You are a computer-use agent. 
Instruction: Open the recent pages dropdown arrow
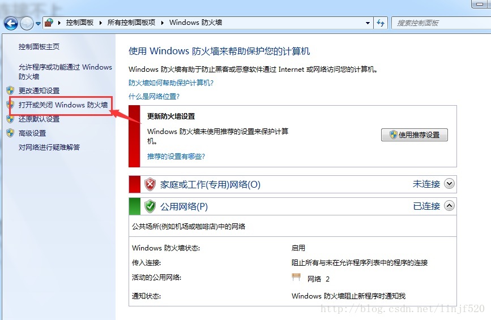38,23
